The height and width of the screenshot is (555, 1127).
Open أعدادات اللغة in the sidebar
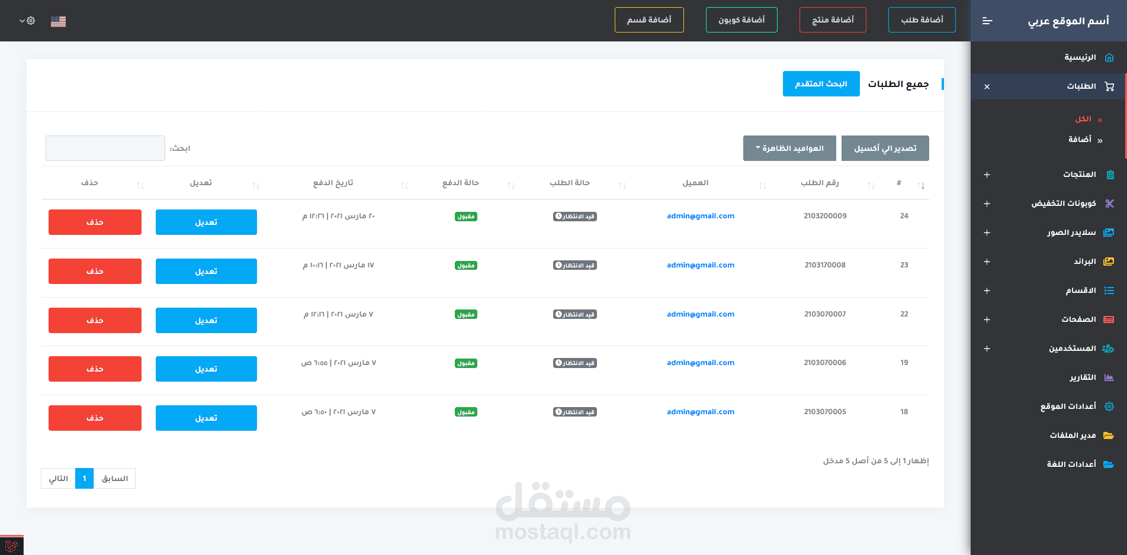click(1071, 464)
